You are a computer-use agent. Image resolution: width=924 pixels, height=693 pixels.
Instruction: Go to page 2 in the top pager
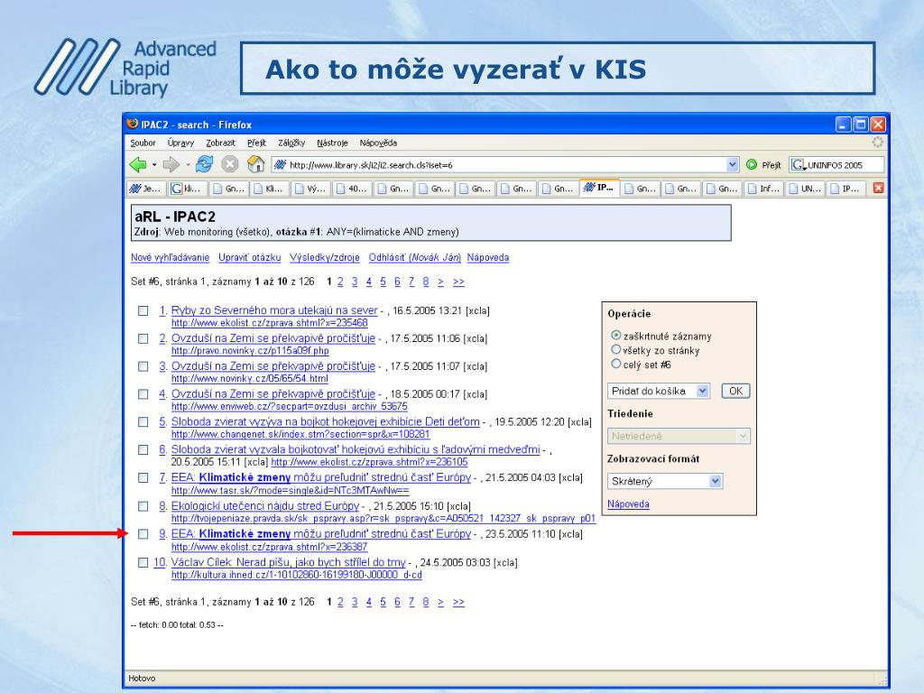[x=340, y=282]
